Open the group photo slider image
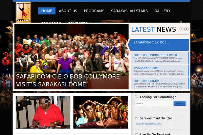203x135 pixels. 71,57
